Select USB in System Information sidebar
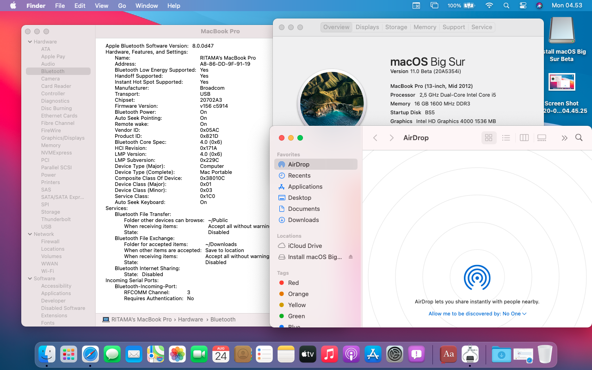 46,227
